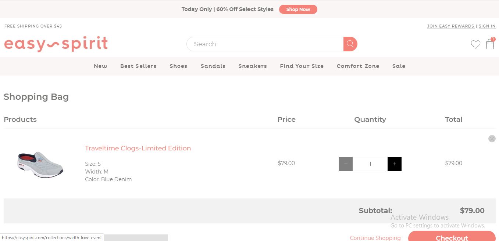Open the wishlist heart icon

(x=475, y=44)
